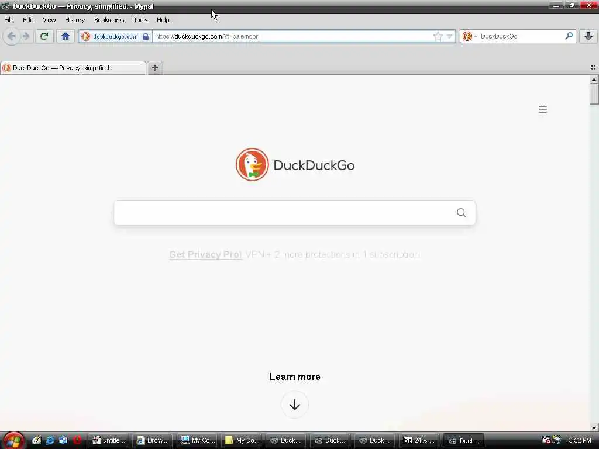This screenshot has width=599, height=449.
Task: Focus the toolbar DuckDuckGo search field
Action: (521, 36)
